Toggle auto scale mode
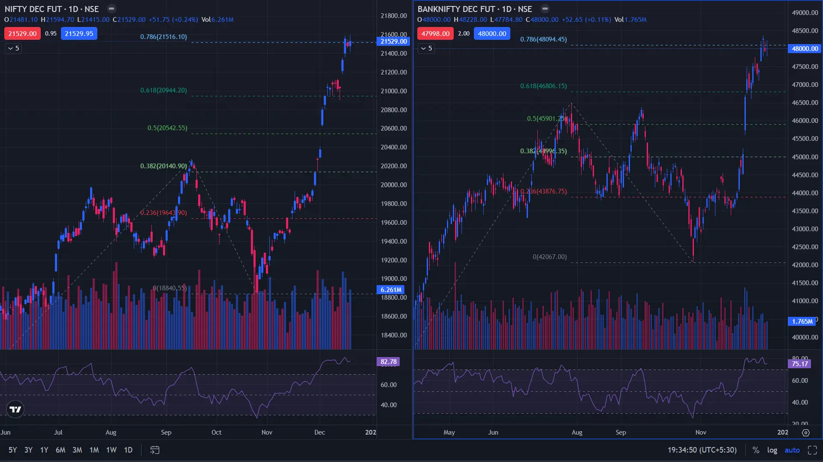Image resolution: width=823 pixels, height=462 pixels. coord(792,450)
